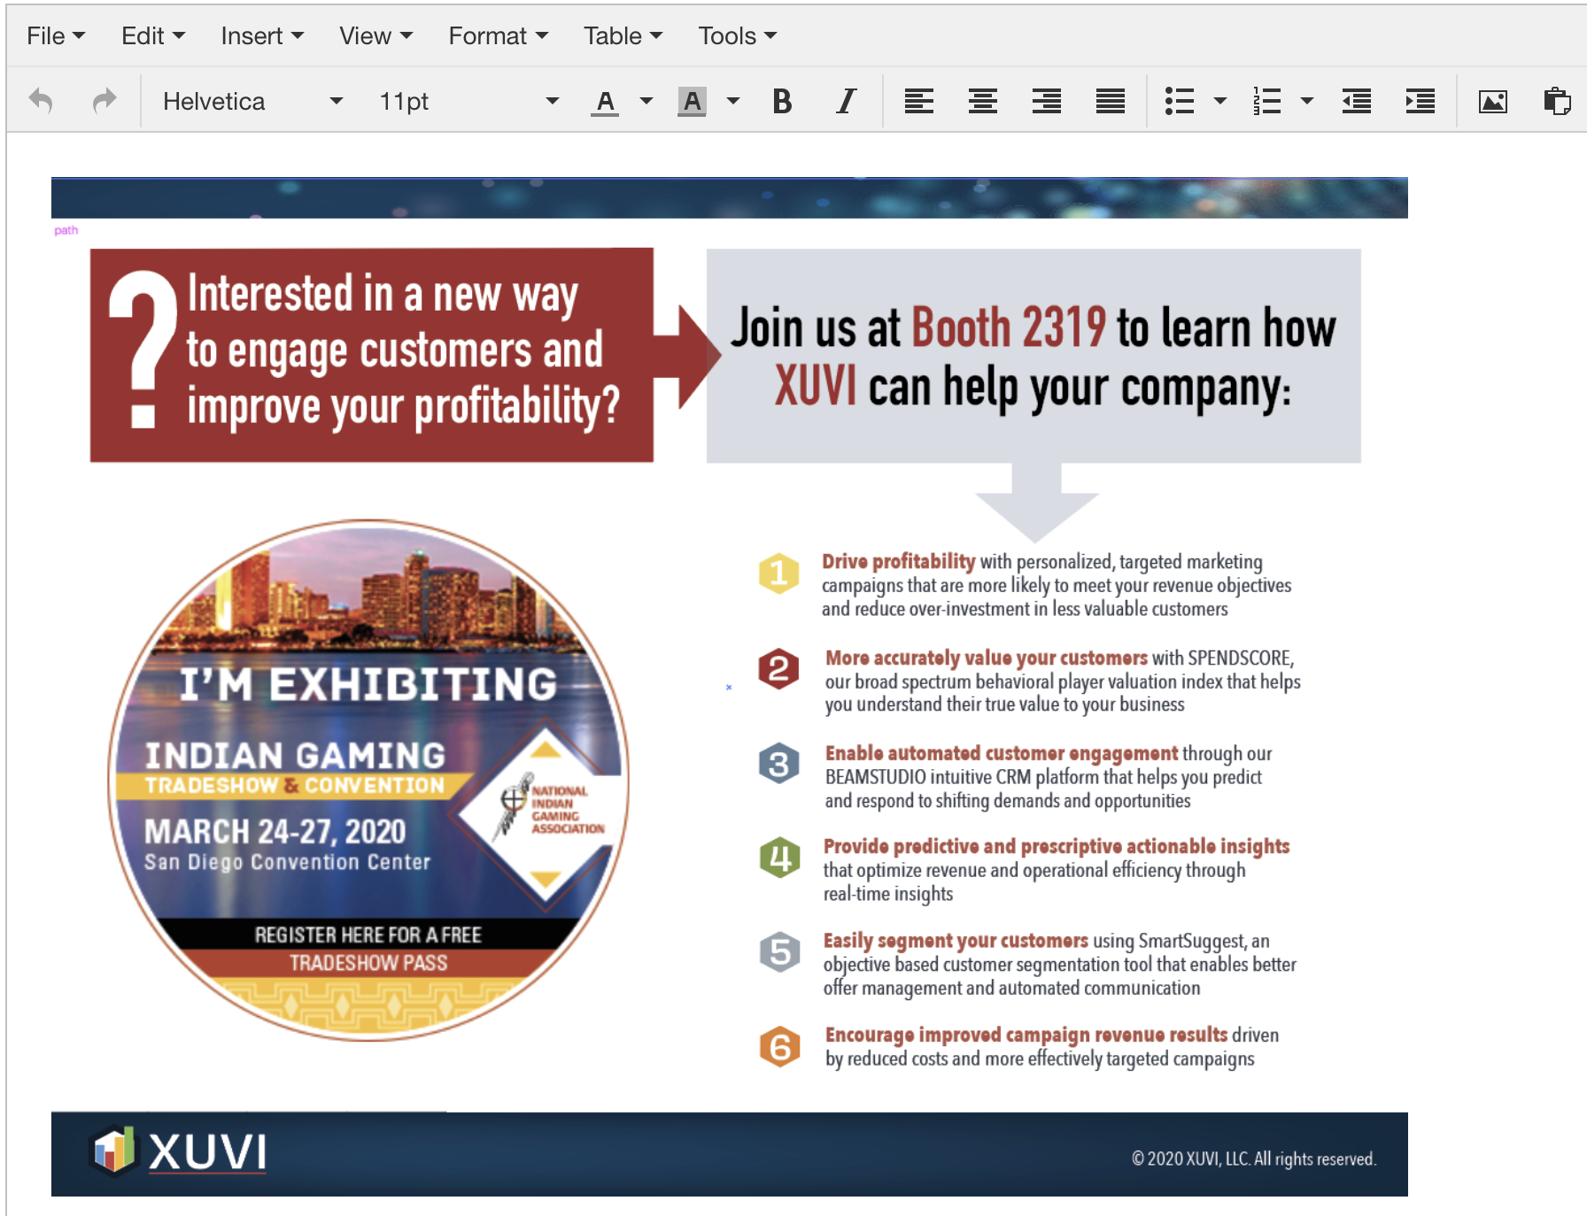Increase indent of the paragraph

(1420, 102)
